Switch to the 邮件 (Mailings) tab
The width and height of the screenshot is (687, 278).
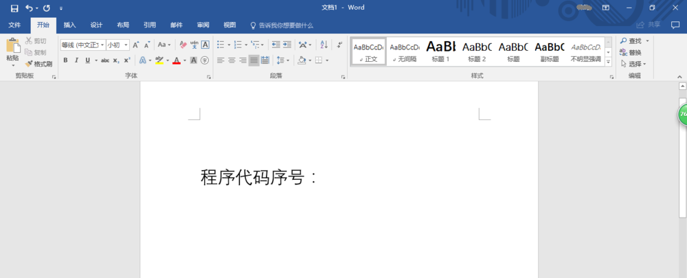pos(177,25)
